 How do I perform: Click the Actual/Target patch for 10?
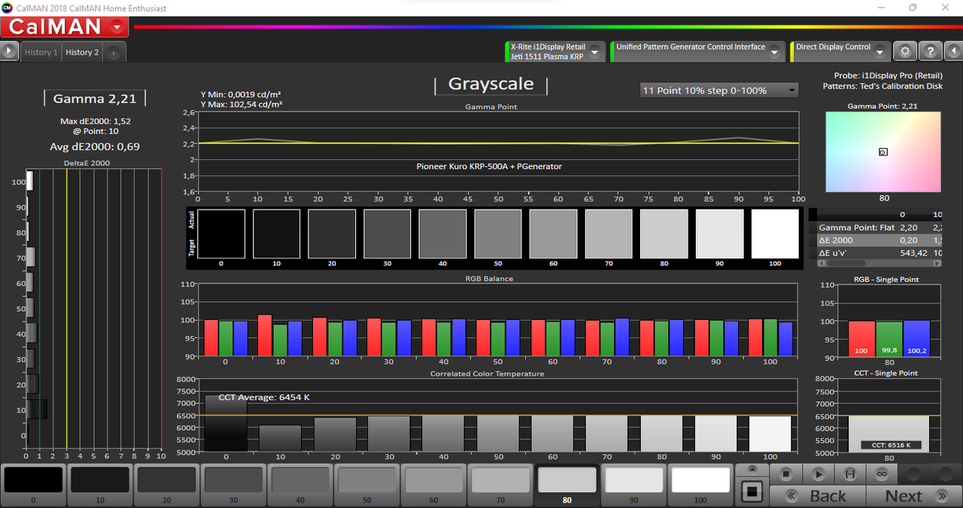(276, 234)
